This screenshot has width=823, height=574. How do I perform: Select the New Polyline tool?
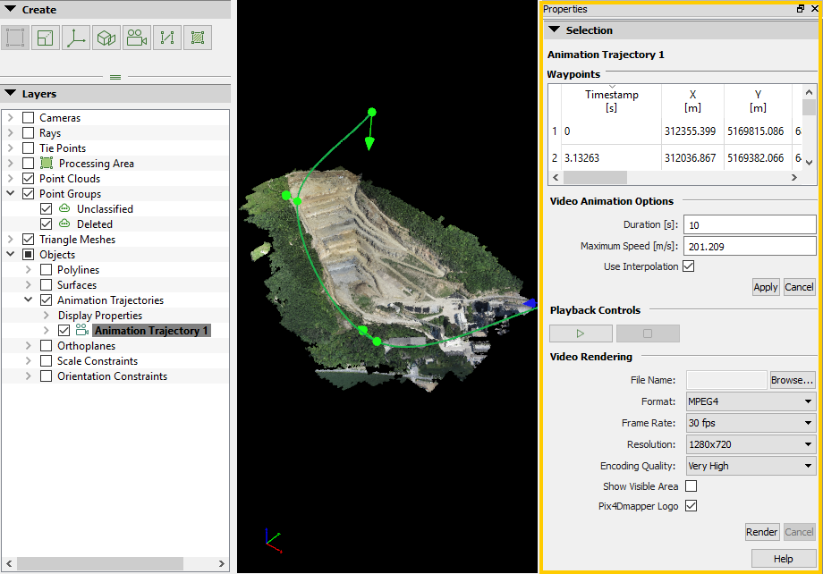[166, 38]
